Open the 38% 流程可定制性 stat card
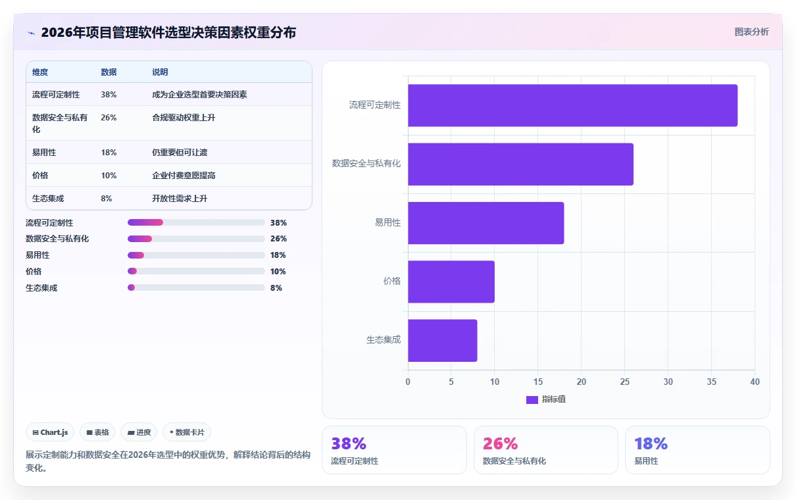 click(x=394, y=450)
